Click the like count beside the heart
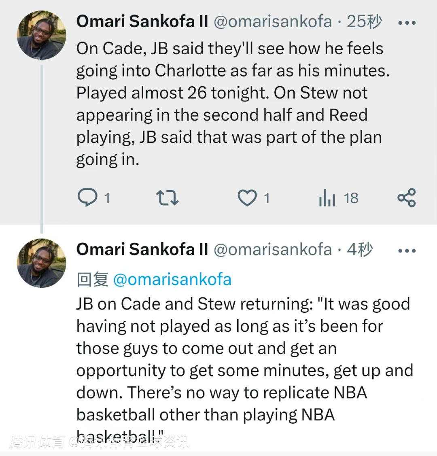 (x=267, y=198)
